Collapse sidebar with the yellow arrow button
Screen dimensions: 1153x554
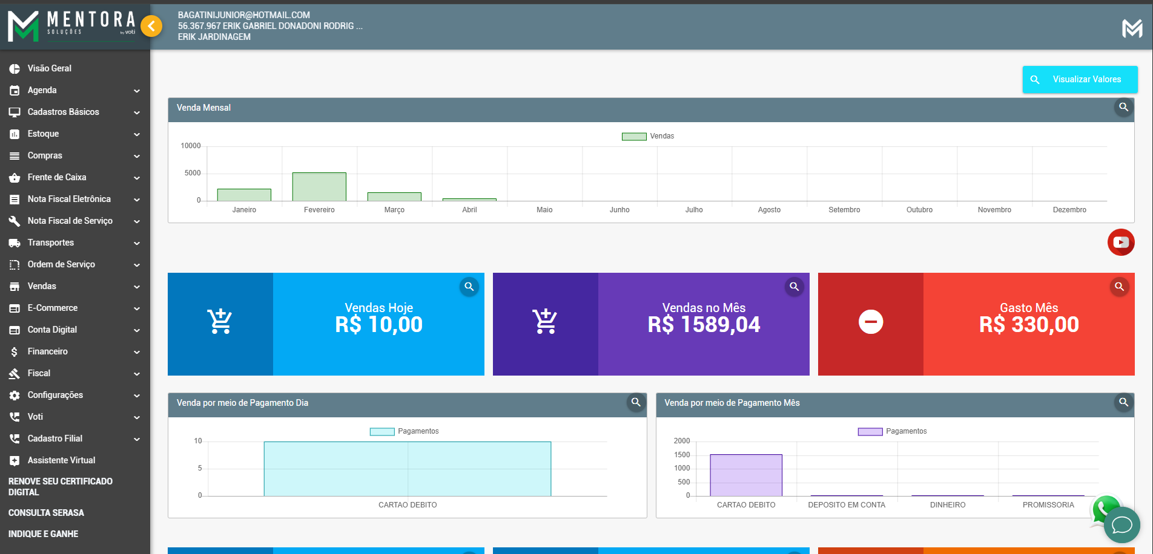(x=151, y=26)
